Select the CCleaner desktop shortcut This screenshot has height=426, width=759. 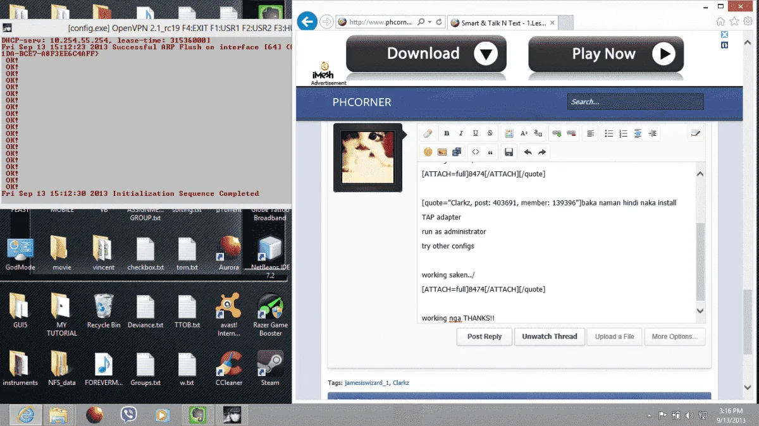228,368
